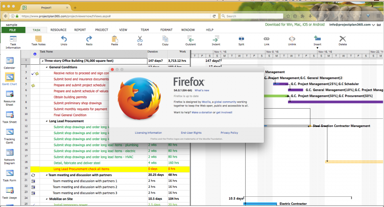Collapse General Conditions group
Screen dimensions: 384x207
pyautogui.click(x=47, y=67)
